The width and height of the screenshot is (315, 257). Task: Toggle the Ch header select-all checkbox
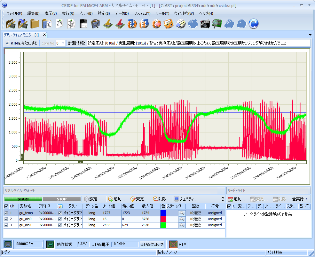pos(6,206)
